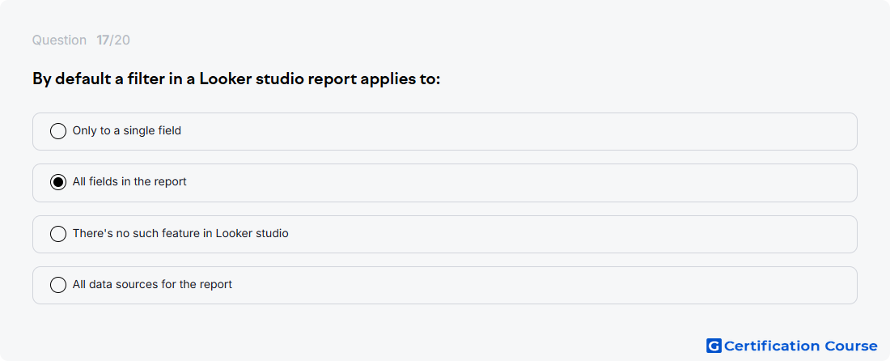Click the 'Only to a single field' label text
This screenshot has height=361, width=890.
(x=126, y=131)
